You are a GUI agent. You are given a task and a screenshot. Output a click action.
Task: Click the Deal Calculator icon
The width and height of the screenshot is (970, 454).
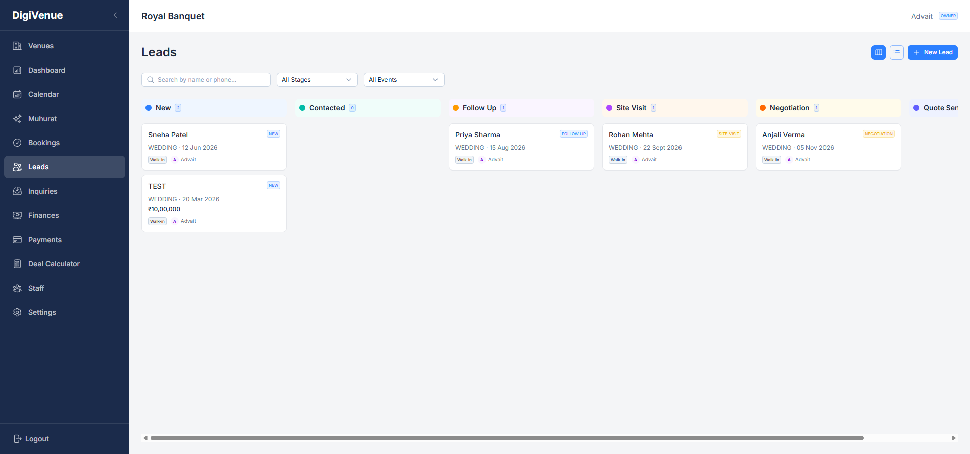pyautogui.click(x=17, y=264)
